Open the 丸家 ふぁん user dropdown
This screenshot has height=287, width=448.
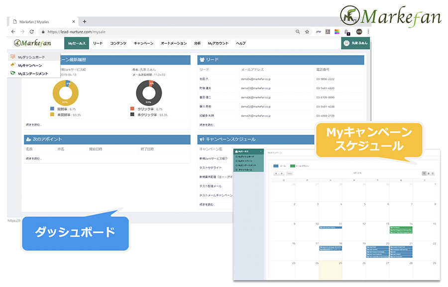pos(355,43)
